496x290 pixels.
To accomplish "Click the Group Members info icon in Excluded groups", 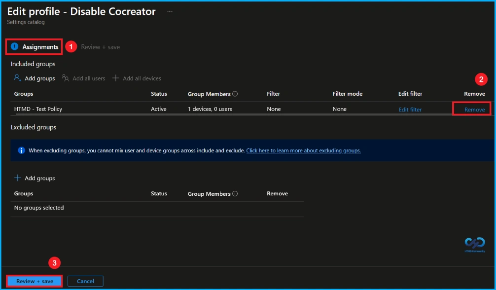I will [x=235, y=193].
